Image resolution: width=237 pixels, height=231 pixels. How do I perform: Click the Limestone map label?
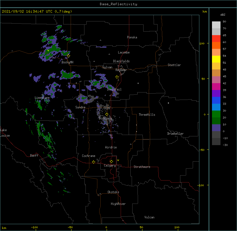click(x=42, y=98)
